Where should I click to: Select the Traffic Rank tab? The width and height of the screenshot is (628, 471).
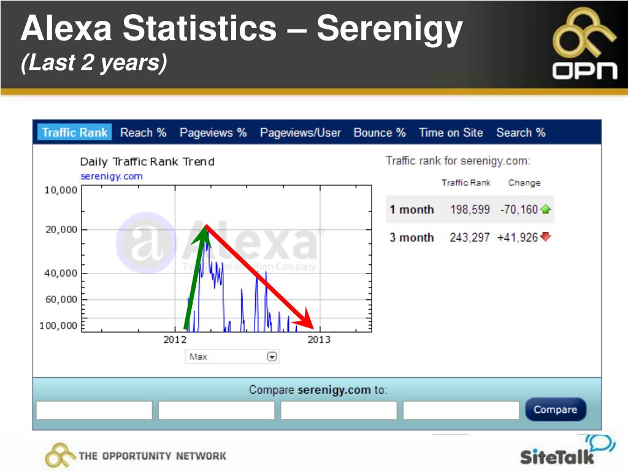(74, 132)
